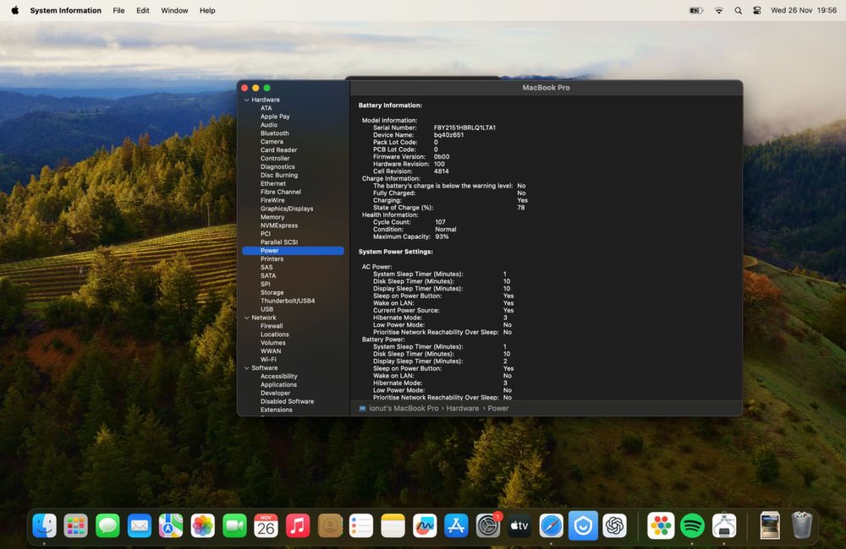Image resolution: width=846 pixels, height=549 pixels.
Task: Click Power in the path bar
Action: pos(498,409)
